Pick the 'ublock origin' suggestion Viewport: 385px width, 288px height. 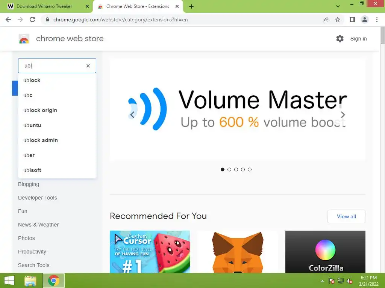(x=57, y=110)
